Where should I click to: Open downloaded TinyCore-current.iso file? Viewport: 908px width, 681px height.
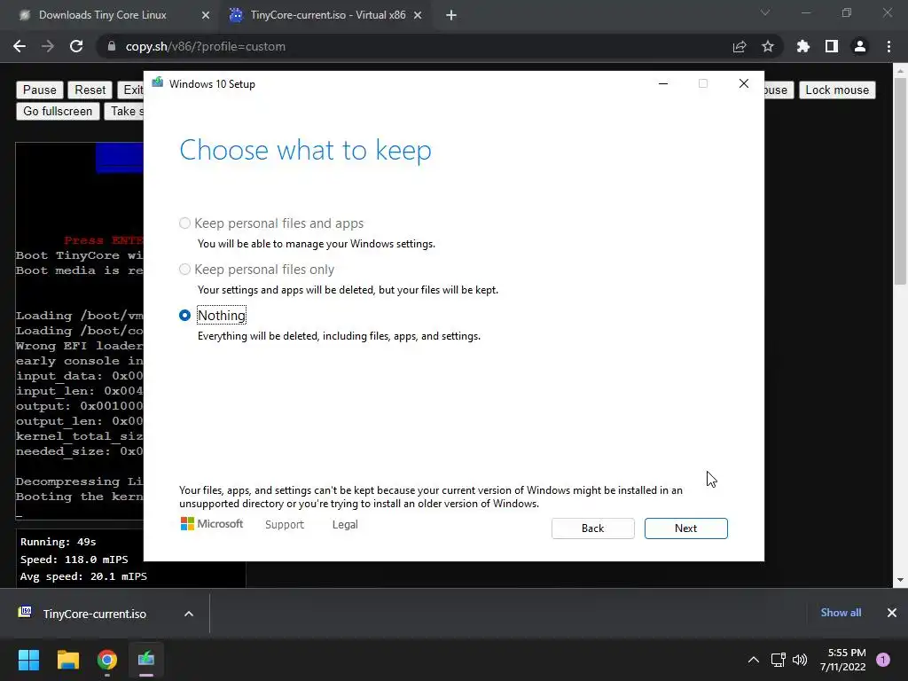click(94, 614)
